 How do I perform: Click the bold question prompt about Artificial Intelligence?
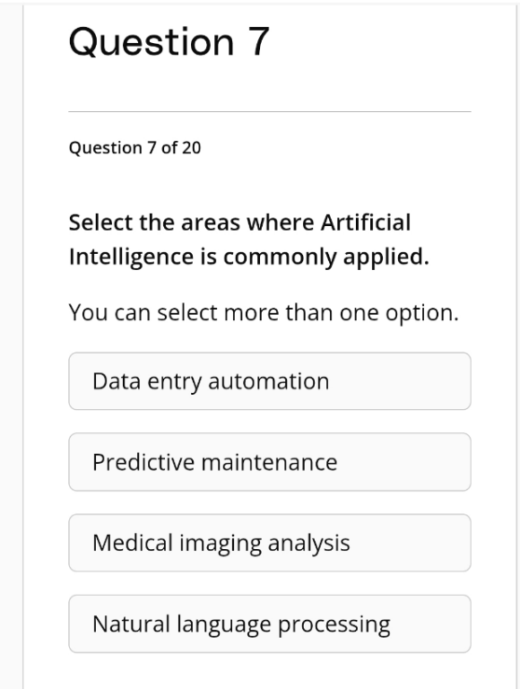[x=248, y=240]
